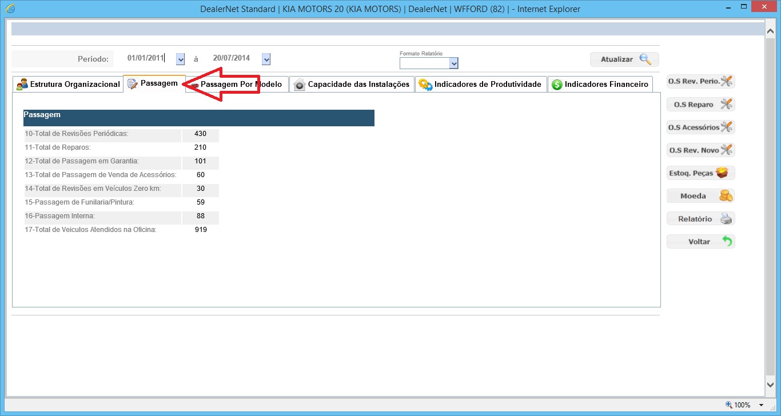This screenshot has height=416, width=781.
Task: Click tools icon on O.S Rev. Perio.
Action: pos(726,81)
